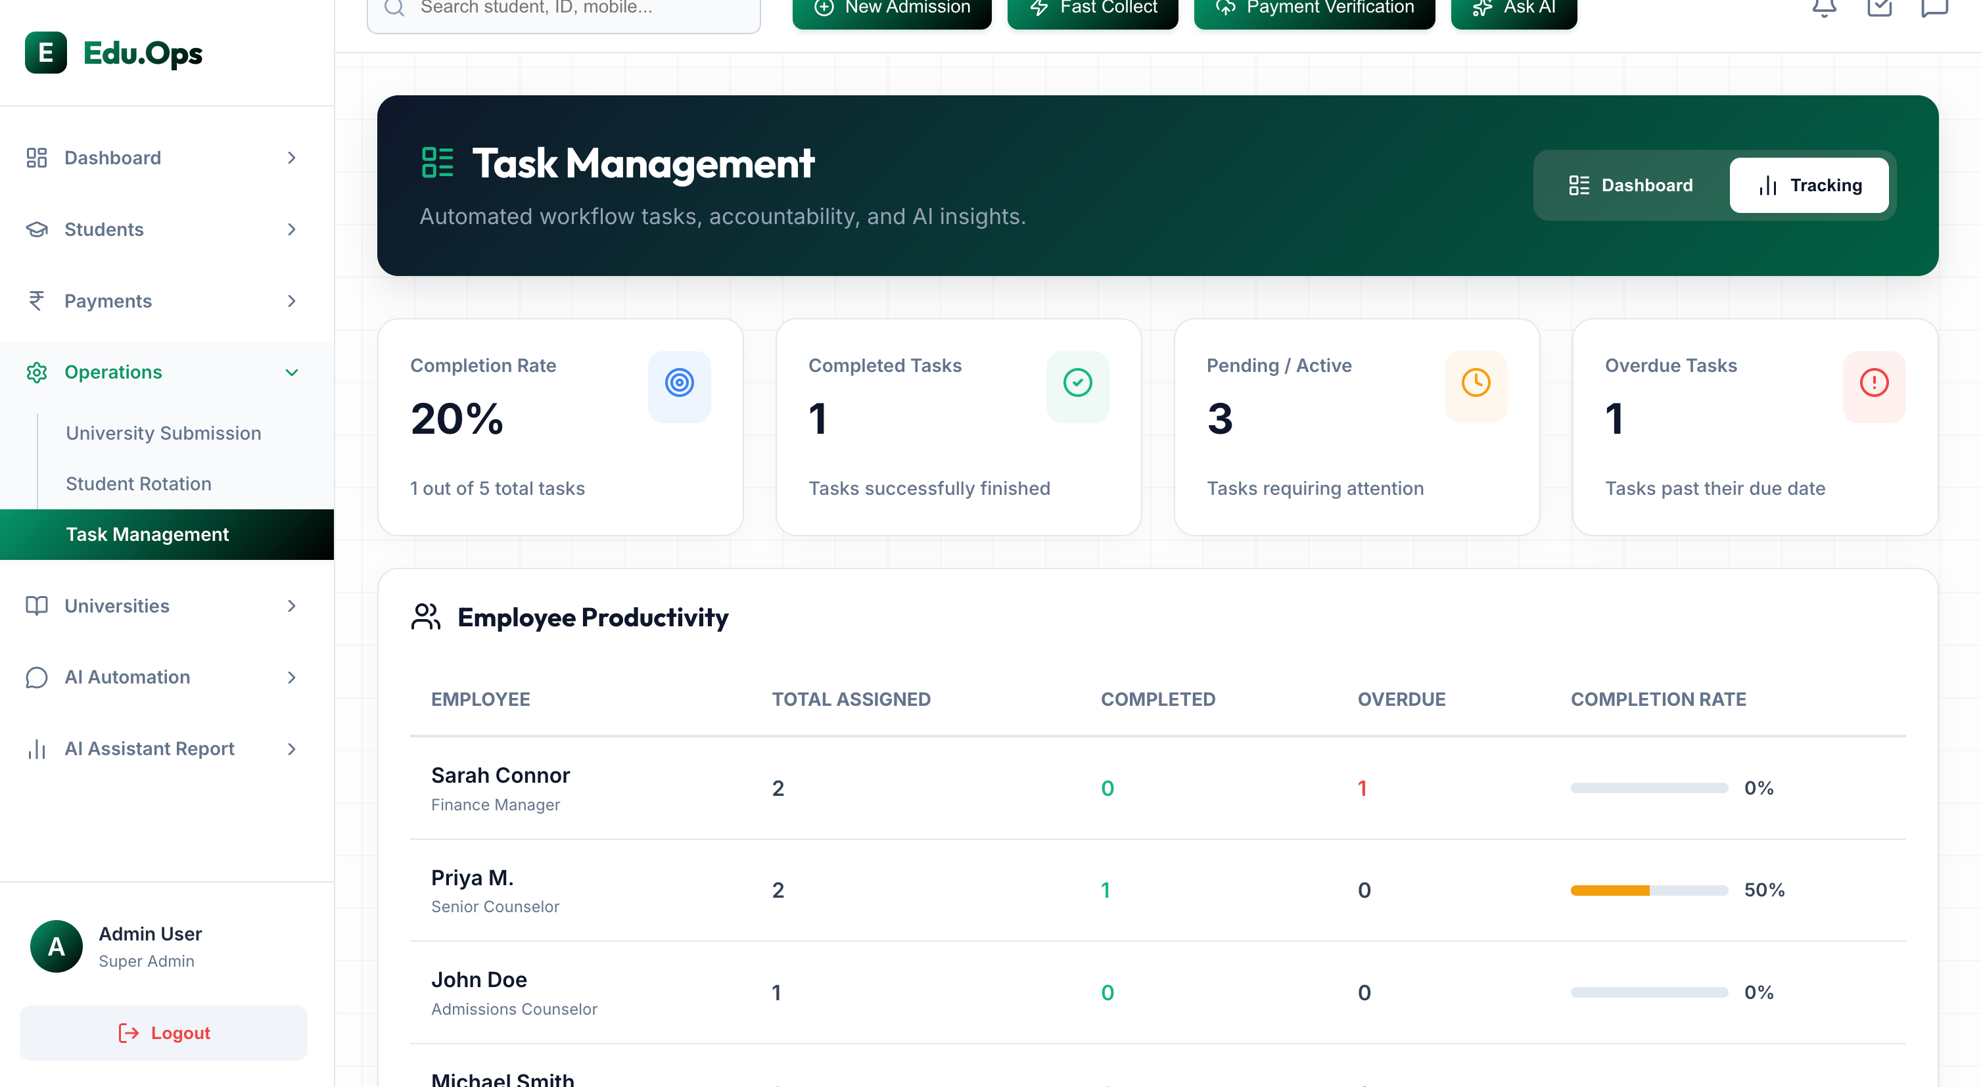Viewport: 1981px width, 1087px height.
Task: Click the Pending / Active clock icon
Action: pos(1476,383)
